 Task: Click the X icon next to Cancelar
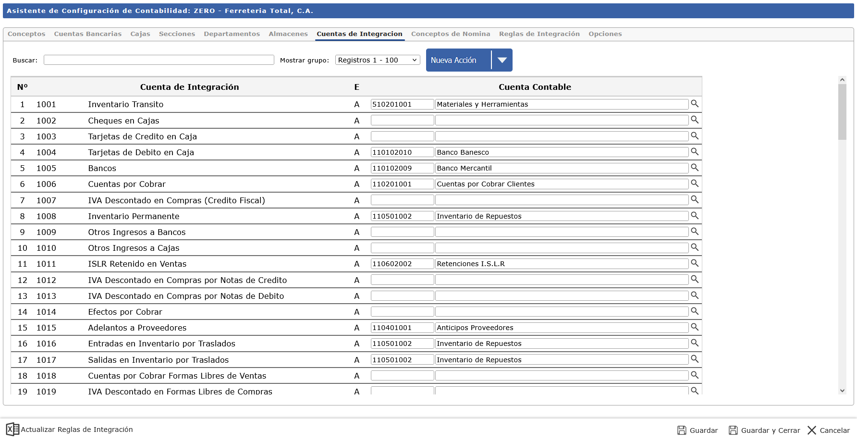pos(813,430)
